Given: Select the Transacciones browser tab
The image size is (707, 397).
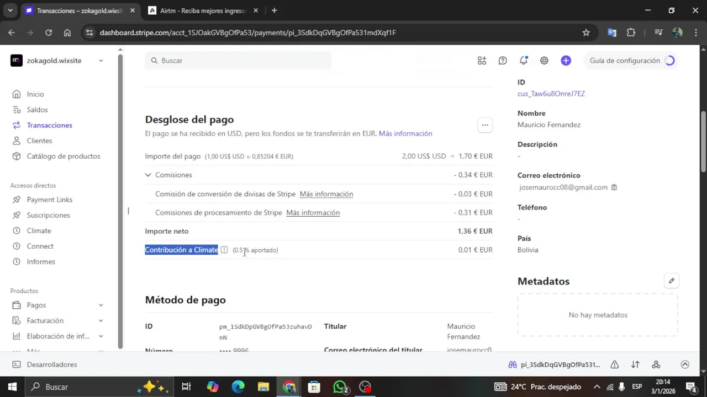Looking at the screenshot, I should (80, 10).
